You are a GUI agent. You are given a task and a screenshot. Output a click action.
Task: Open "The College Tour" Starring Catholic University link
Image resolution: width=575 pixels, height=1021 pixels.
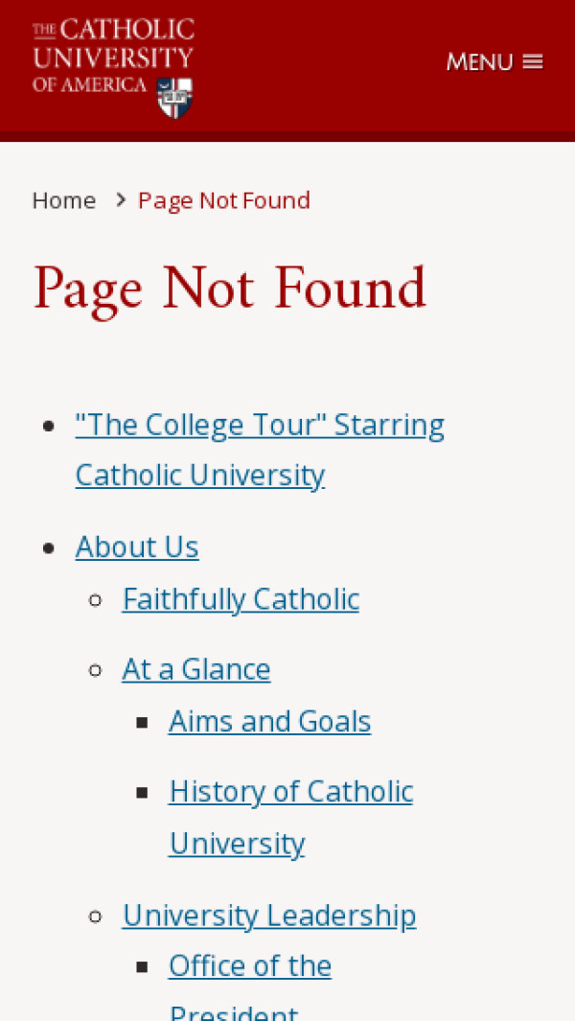point(260,425)
